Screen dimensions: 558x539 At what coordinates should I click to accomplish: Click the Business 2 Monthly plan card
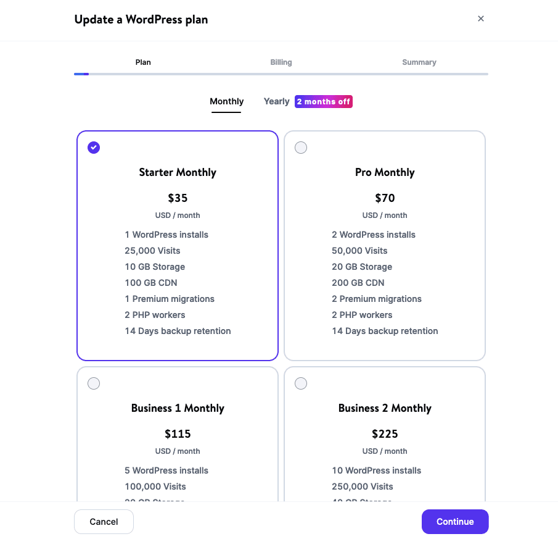385,432
